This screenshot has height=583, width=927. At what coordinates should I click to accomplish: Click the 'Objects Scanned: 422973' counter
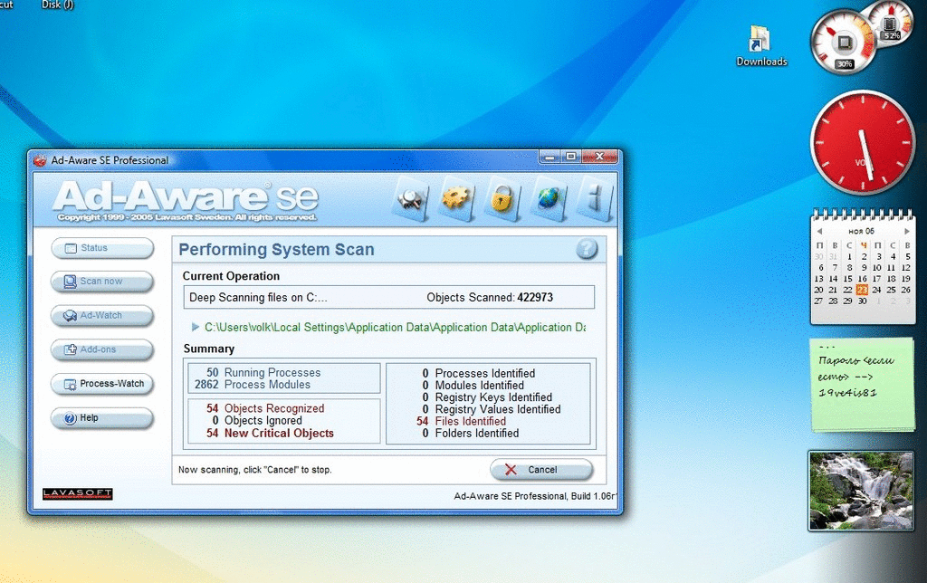pyautogui.click(x=490, y=298)
